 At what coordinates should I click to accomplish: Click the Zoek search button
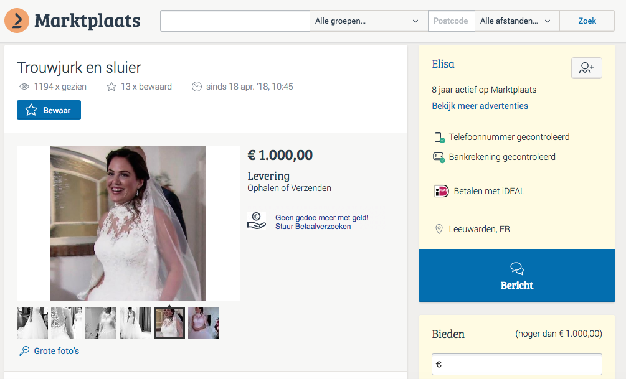[587, 21]
